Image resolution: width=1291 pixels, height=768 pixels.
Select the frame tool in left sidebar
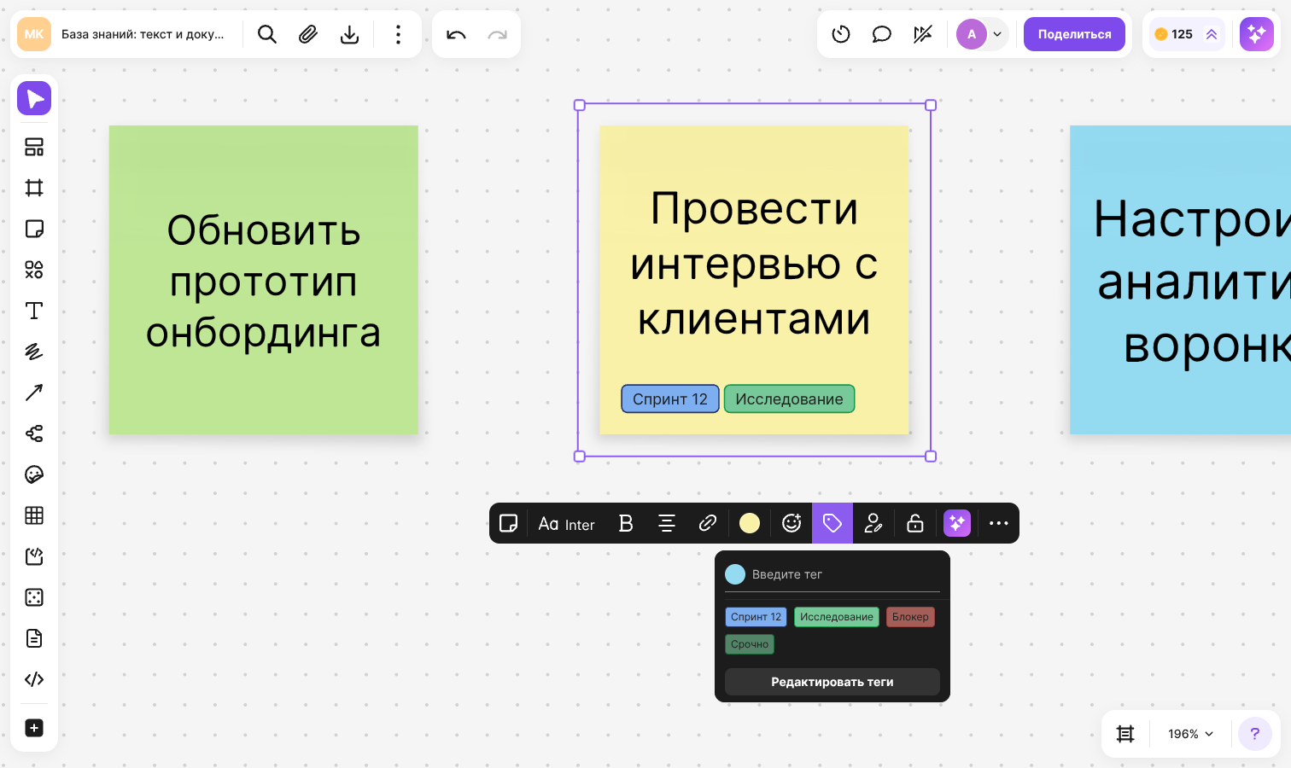pos(34,188)
